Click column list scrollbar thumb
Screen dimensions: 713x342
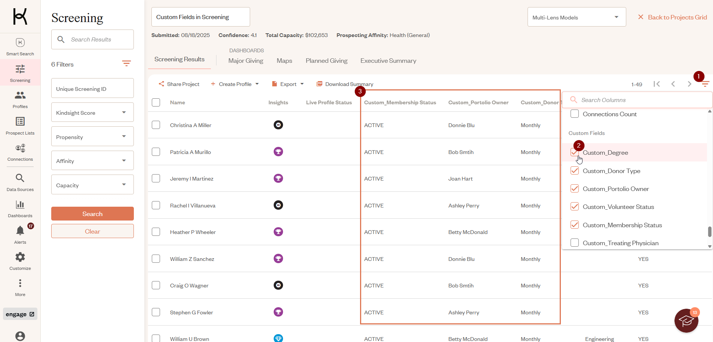click(x=710, y=232)
